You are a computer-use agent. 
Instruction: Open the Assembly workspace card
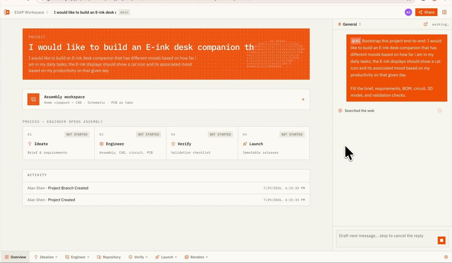[x=166, y=99]
